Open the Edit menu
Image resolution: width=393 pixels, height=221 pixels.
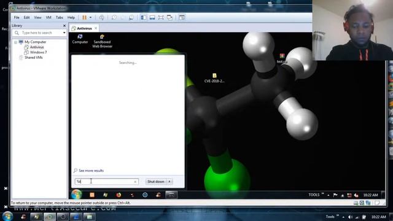coord(26,18)
